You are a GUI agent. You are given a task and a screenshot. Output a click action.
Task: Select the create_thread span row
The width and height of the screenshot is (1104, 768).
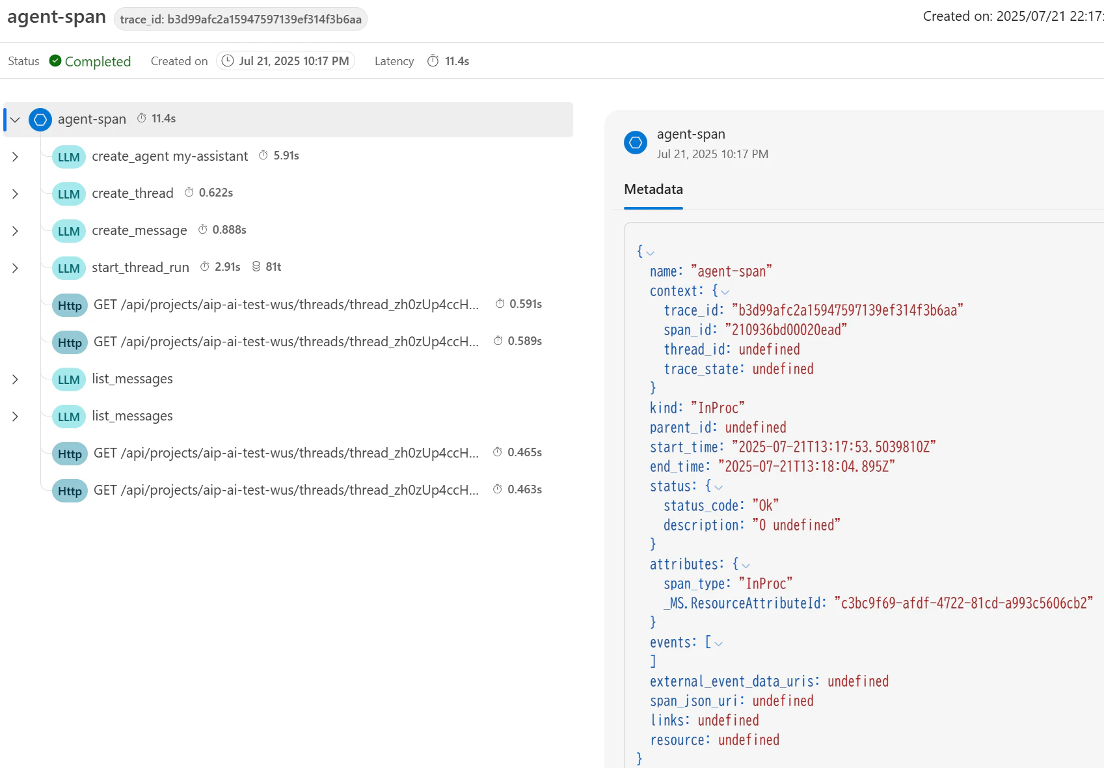pyautogui.click(x=133, y=193)
